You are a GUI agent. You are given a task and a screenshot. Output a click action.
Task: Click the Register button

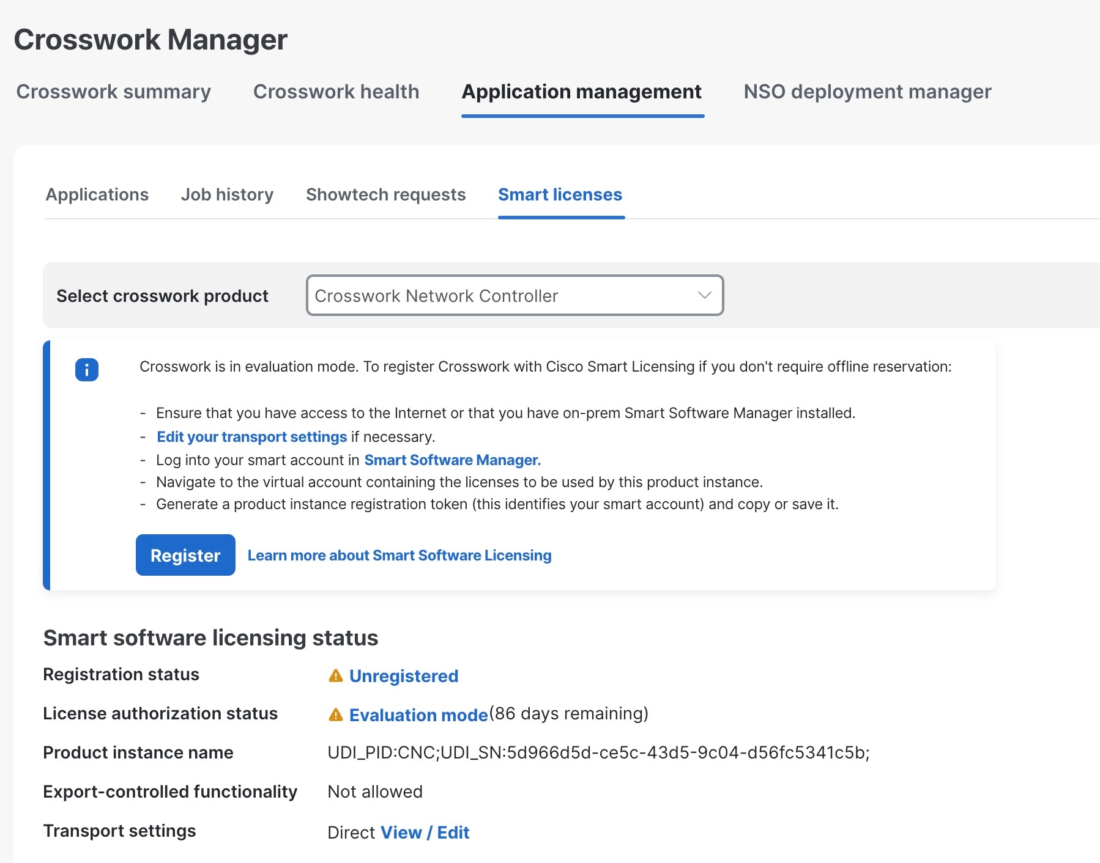[x=185, y=555]
